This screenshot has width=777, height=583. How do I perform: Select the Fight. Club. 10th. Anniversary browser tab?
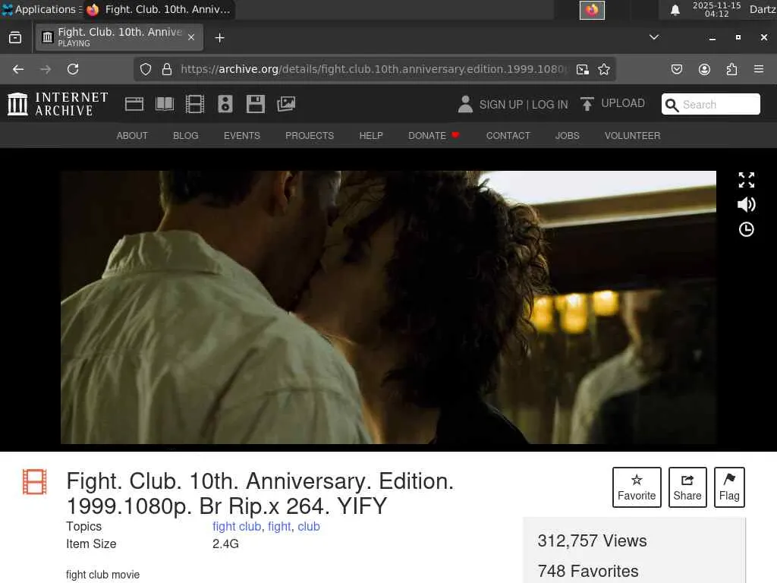tap(119, 37)
